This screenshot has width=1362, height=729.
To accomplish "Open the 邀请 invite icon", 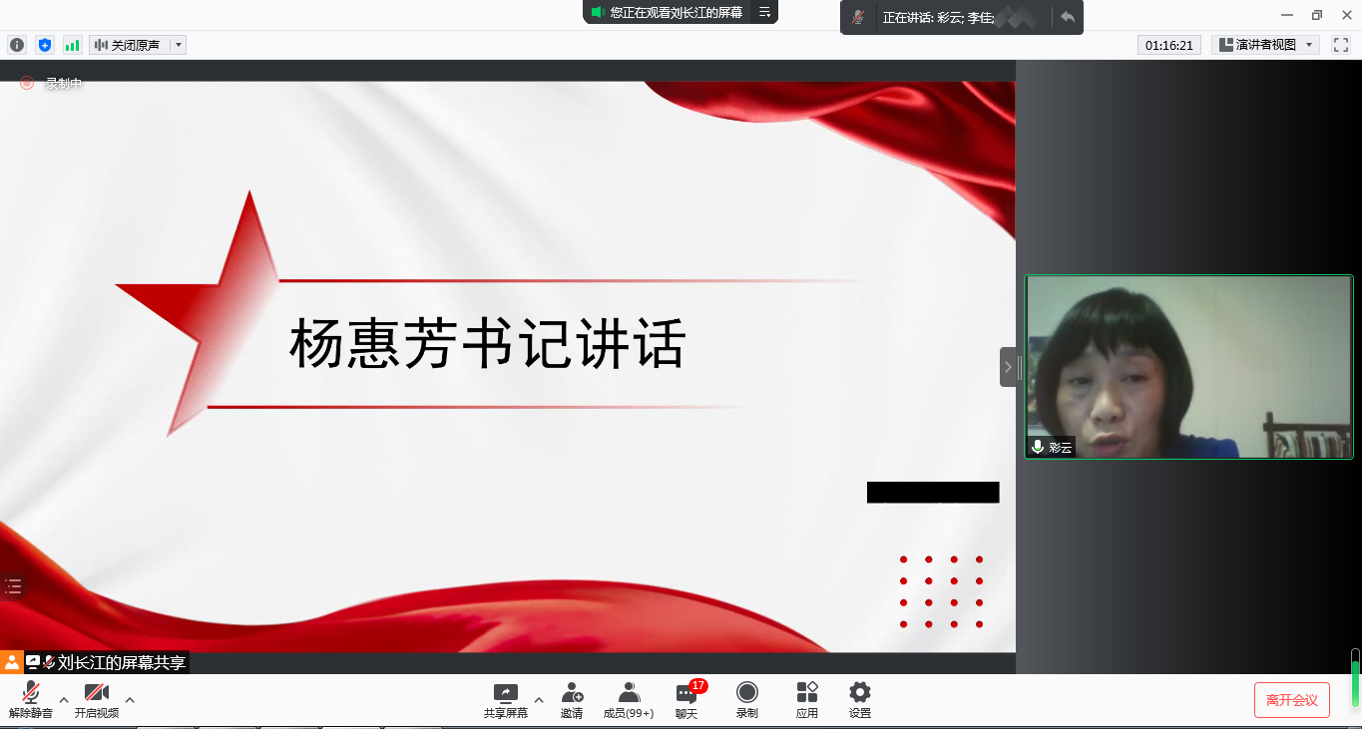I will click(572, 700).
